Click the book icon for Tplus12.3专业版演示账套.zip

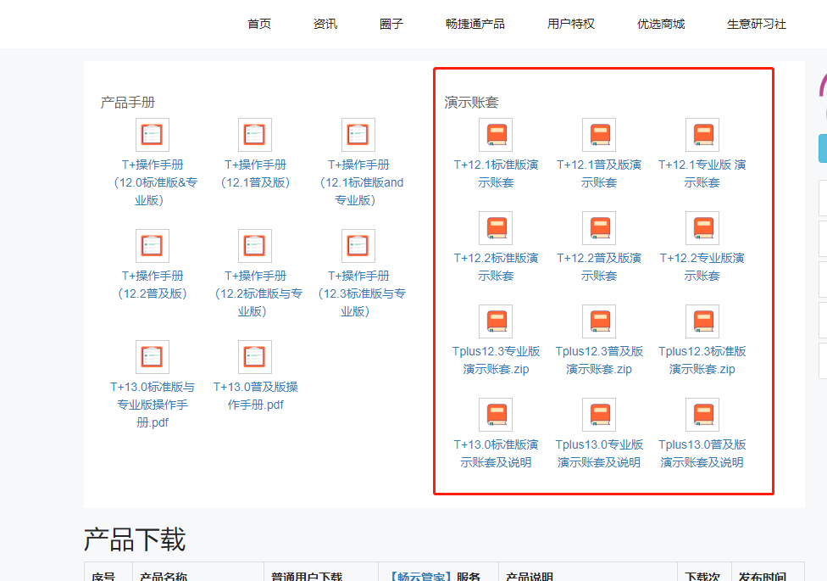pyautogui.click(x=496, y=321)
